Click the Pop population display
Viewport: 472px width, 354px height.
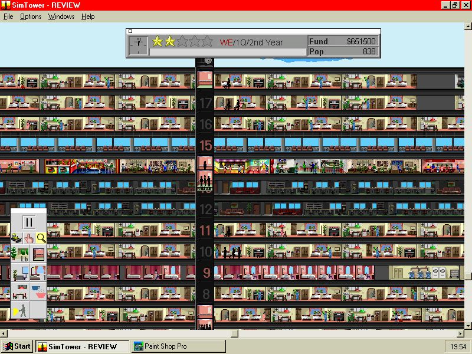[x=343, y=52]
